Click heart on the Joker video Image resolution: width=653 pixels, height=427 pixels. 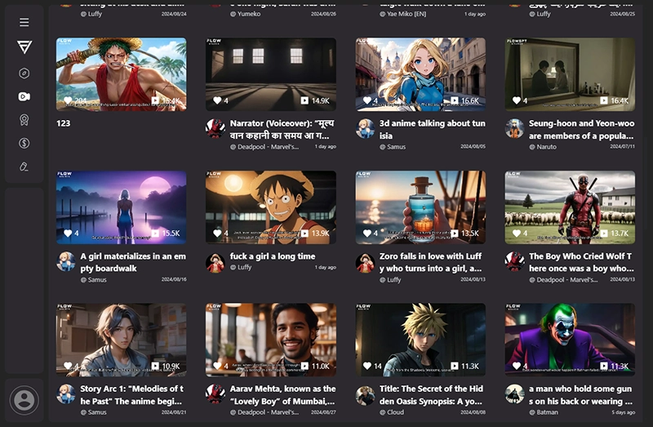[x=517, y=366]
